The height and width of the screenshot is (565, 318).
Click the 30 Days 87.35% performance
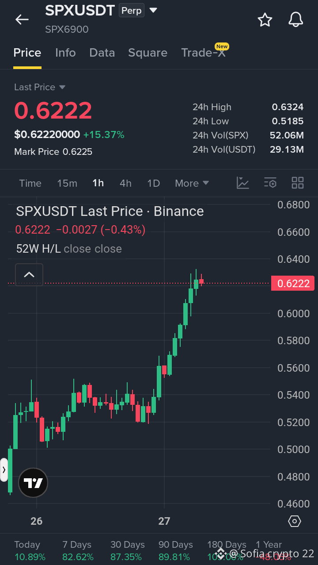coord(127,550)
